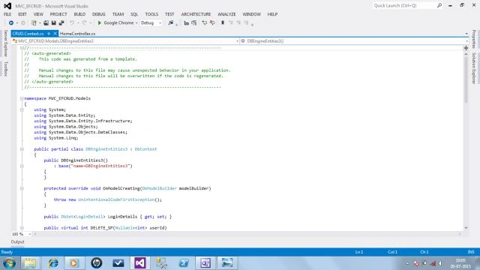Click the Undo toolbar icon
Screen dimensions: 480x270
(72, 23)
